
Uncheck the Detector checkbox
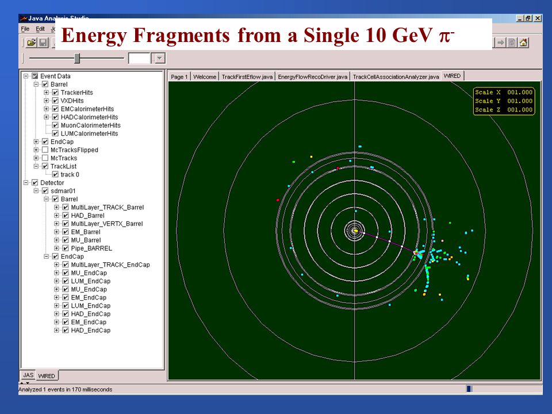(x=35, y=183)
